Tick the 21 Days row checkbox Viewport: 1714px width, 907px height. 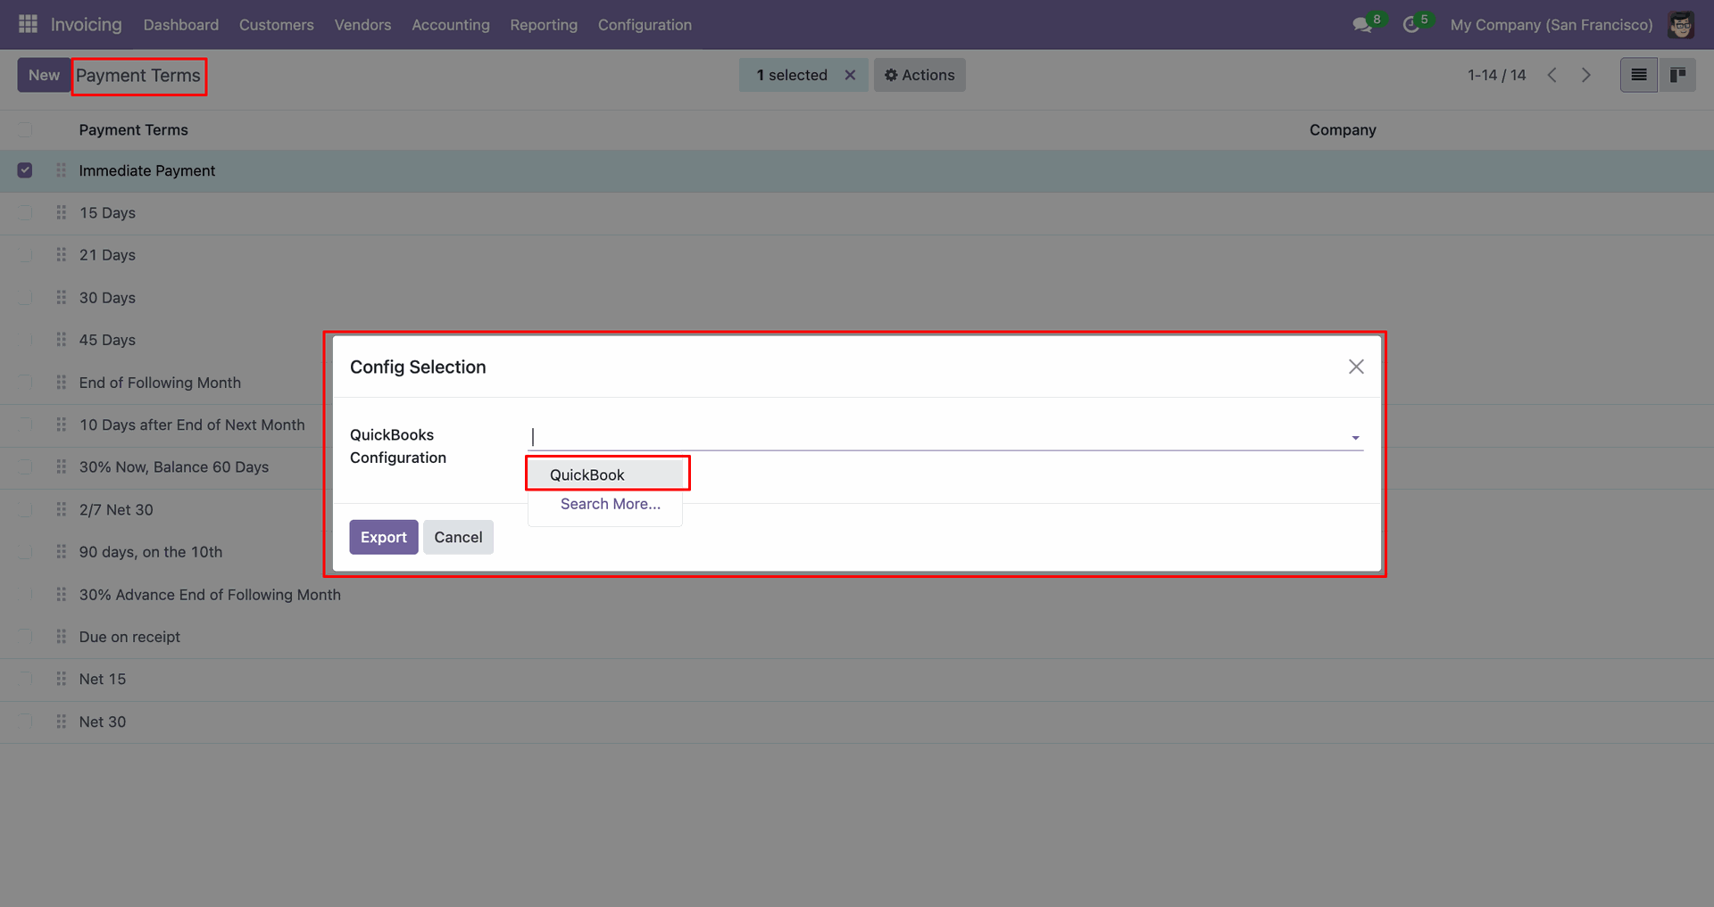[25, 255]
